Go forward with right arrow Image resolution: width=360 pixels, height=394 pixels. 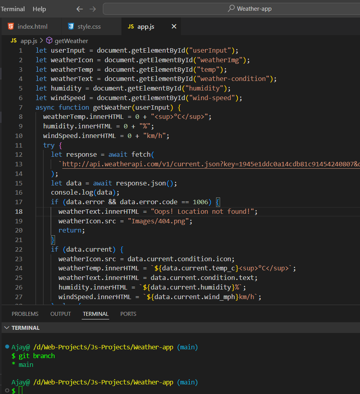tap(93, 9)
